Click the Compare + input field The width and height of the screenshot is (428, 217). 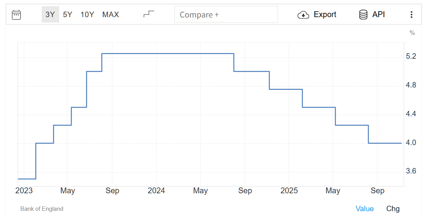click(226, 15)
